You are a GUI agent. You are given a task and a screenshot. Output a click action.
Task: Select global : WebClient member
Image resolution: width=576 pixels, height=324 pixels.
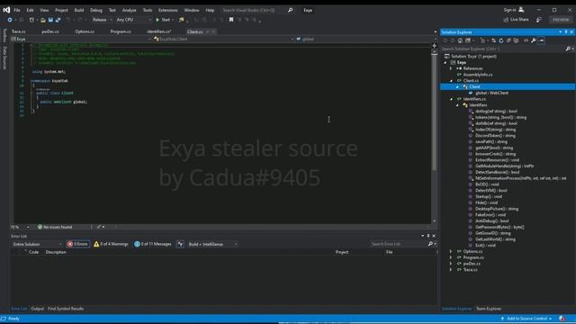(492, 93)
